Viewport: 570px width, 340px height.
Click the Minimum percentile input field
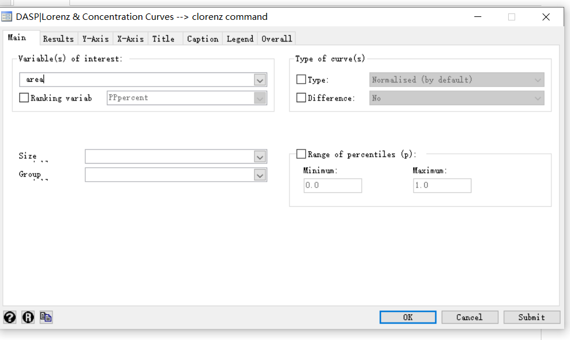click(333, 186)
